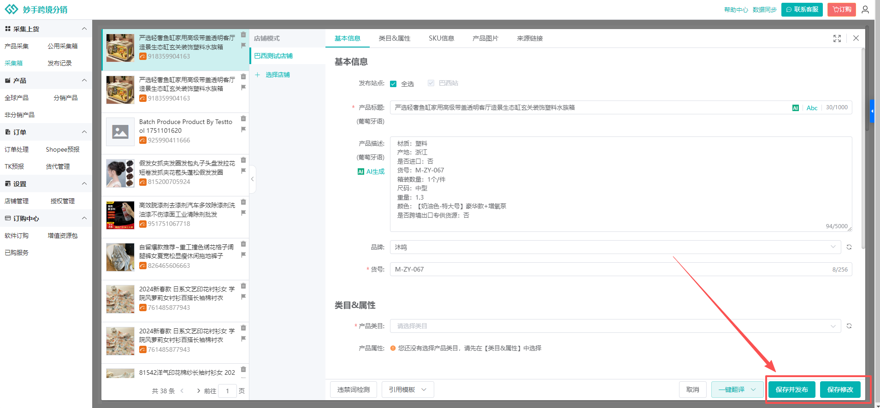Flag the 高效脱漆剂 product item
Screen dimensions: 880x408
[243, 213]
